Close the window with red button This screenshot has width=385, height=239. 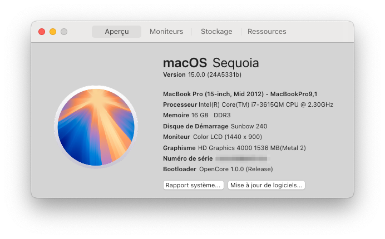(42, 32)
